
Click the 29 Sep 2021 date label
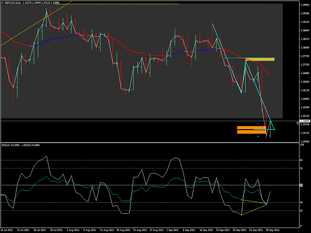coord(273,230)
